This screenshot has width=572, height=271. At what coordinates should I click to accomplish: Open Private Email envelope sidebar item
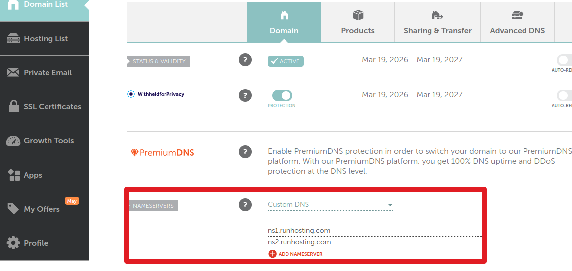13,72
